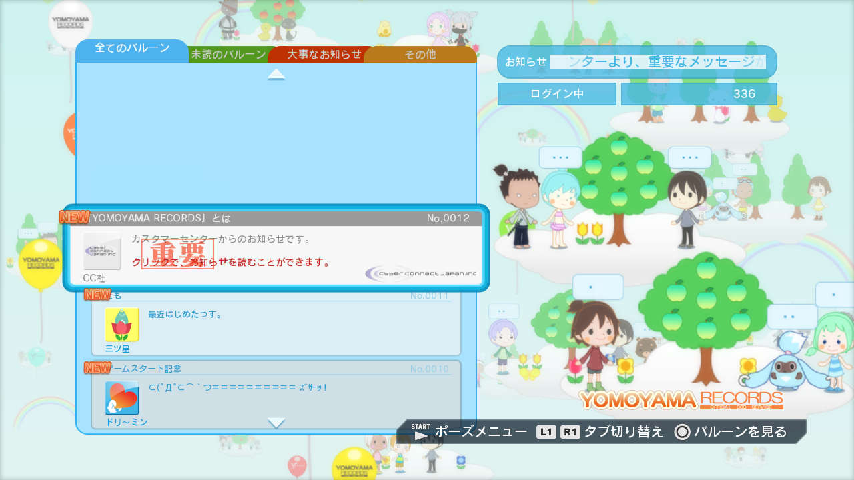Click the NEW badge on balloon No.0011

(x=97, y=295)
